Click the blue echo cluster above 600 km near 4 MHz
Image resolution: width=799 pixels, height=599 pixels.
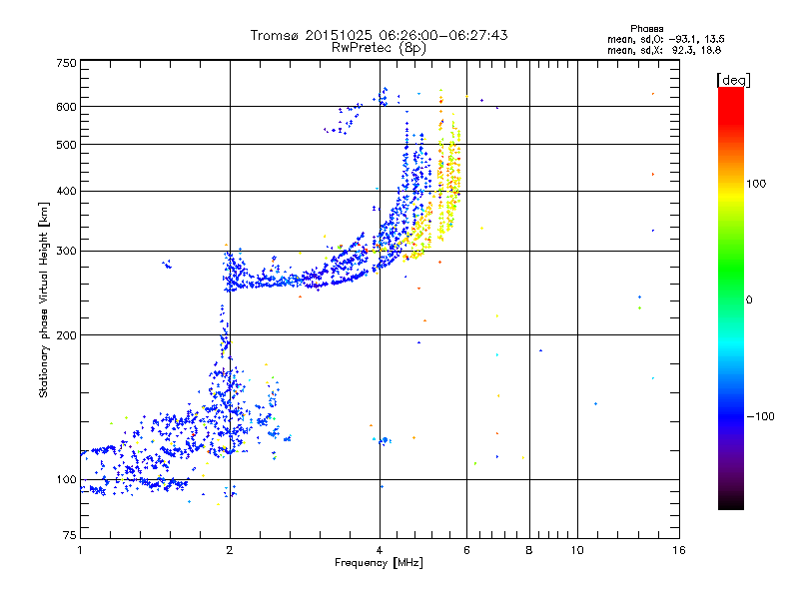[x=383, y=97]
